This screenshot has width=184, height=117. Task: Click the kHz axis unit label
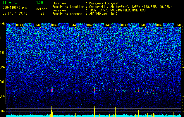tap(3, 24)
